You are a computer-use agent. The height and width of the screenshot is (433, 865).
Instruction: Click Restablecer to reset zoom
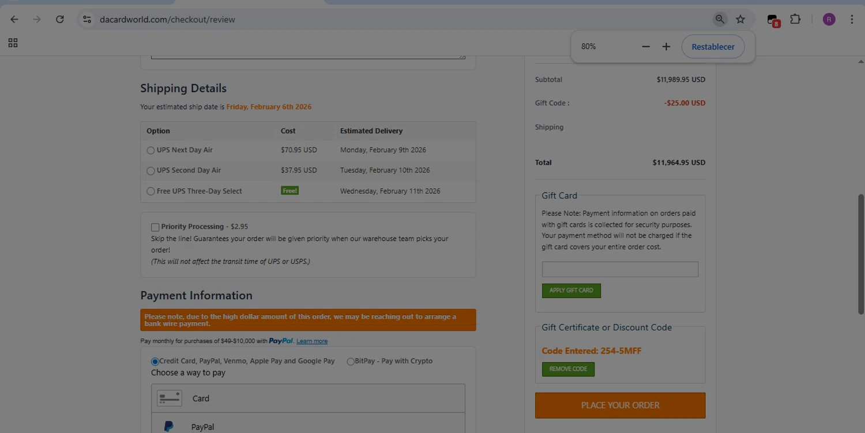point(713,47)
